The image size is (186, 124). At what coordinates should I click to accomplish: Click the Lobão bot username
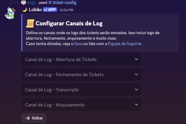click(x=35, y=10)
